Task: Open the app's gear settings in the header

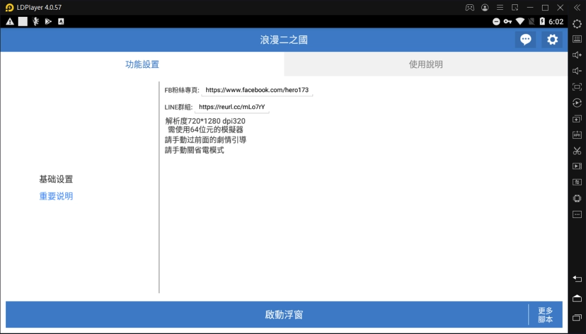Action: click(552, 40)
